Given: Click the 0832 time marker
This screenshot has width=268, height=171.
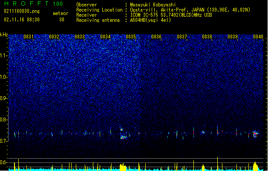Looking at the screenshot, I should click(54, 37).
